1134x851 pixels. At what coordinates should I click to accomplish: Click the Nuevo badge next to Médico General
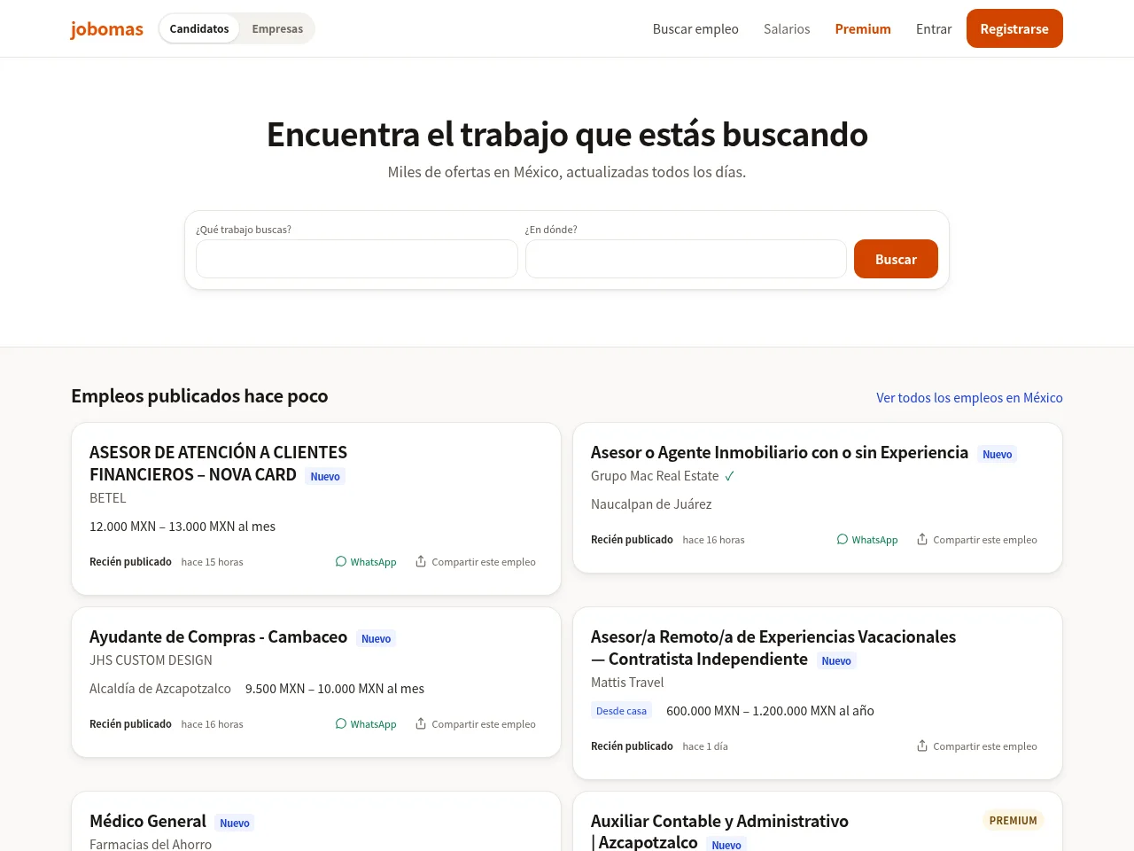tap(235, 823)
